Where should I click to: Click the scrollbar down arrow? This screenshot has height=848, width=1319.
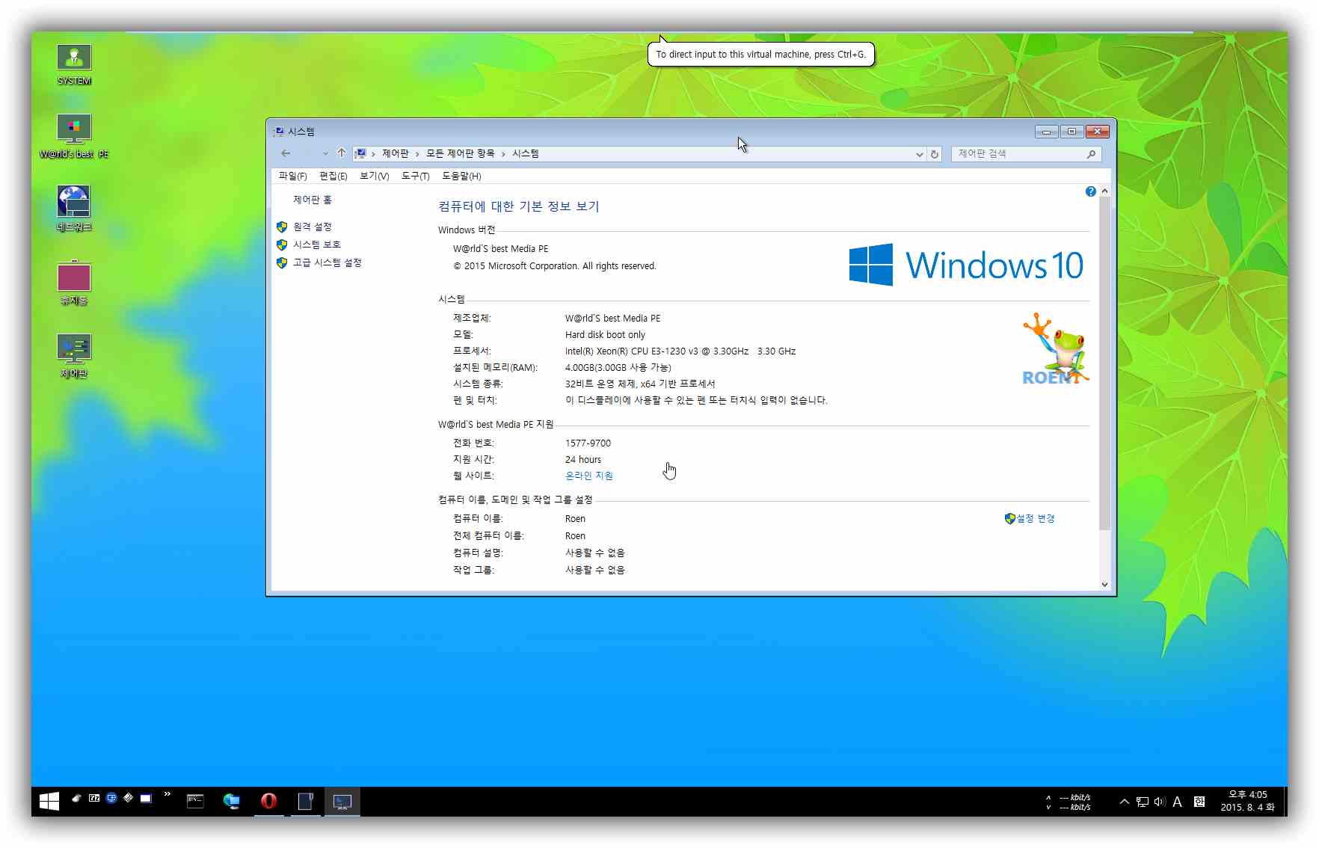[1104, 585]
